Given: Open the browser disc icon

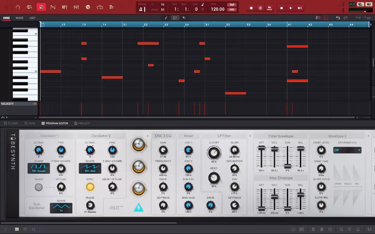Looking at the screenshot, I should [88, 7].
